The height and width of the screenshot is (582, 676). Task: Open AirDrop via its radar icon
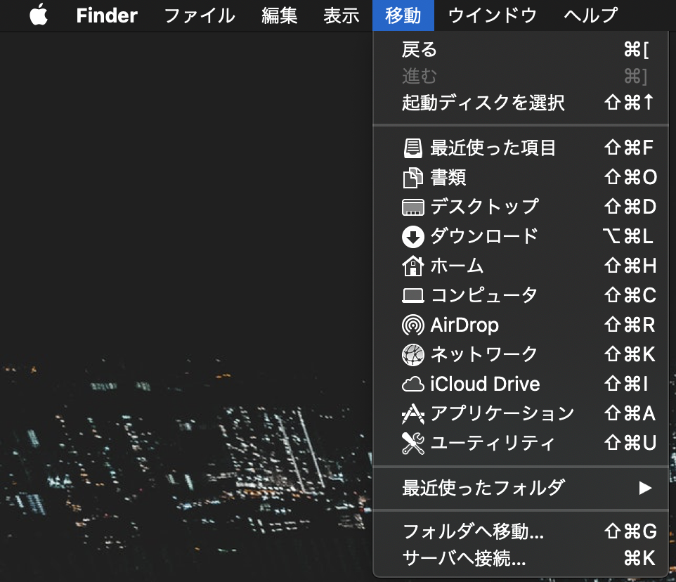[x=413, y=325]
